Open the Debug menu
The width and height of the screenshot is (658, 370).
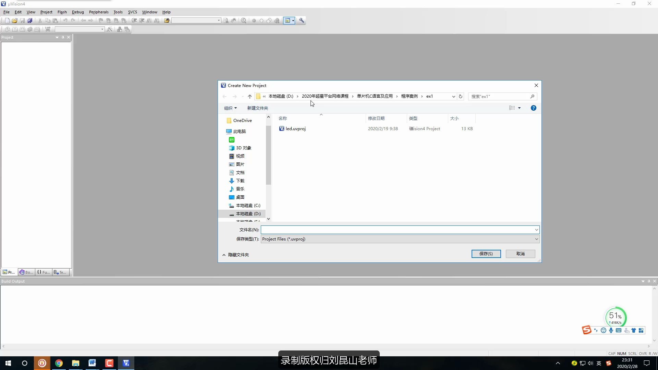coord(78,12)
